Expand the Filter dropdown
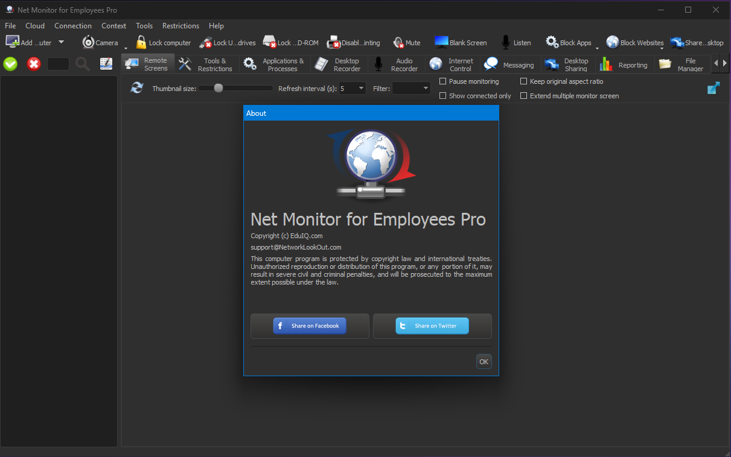 [x=411, y=89]
